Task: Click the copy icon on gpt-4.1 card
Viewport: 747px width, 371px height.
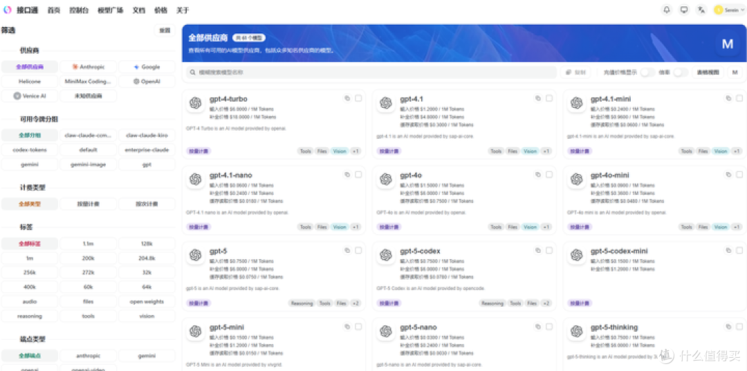Action: click(x=538, y=98)
